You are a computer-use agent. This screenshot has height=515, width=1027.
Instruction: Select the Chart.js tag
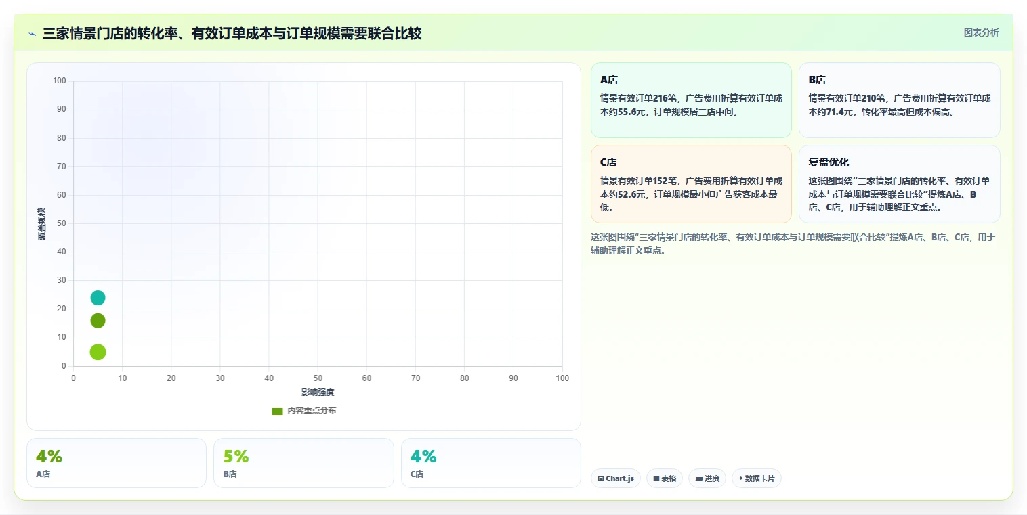coord(616,478)
